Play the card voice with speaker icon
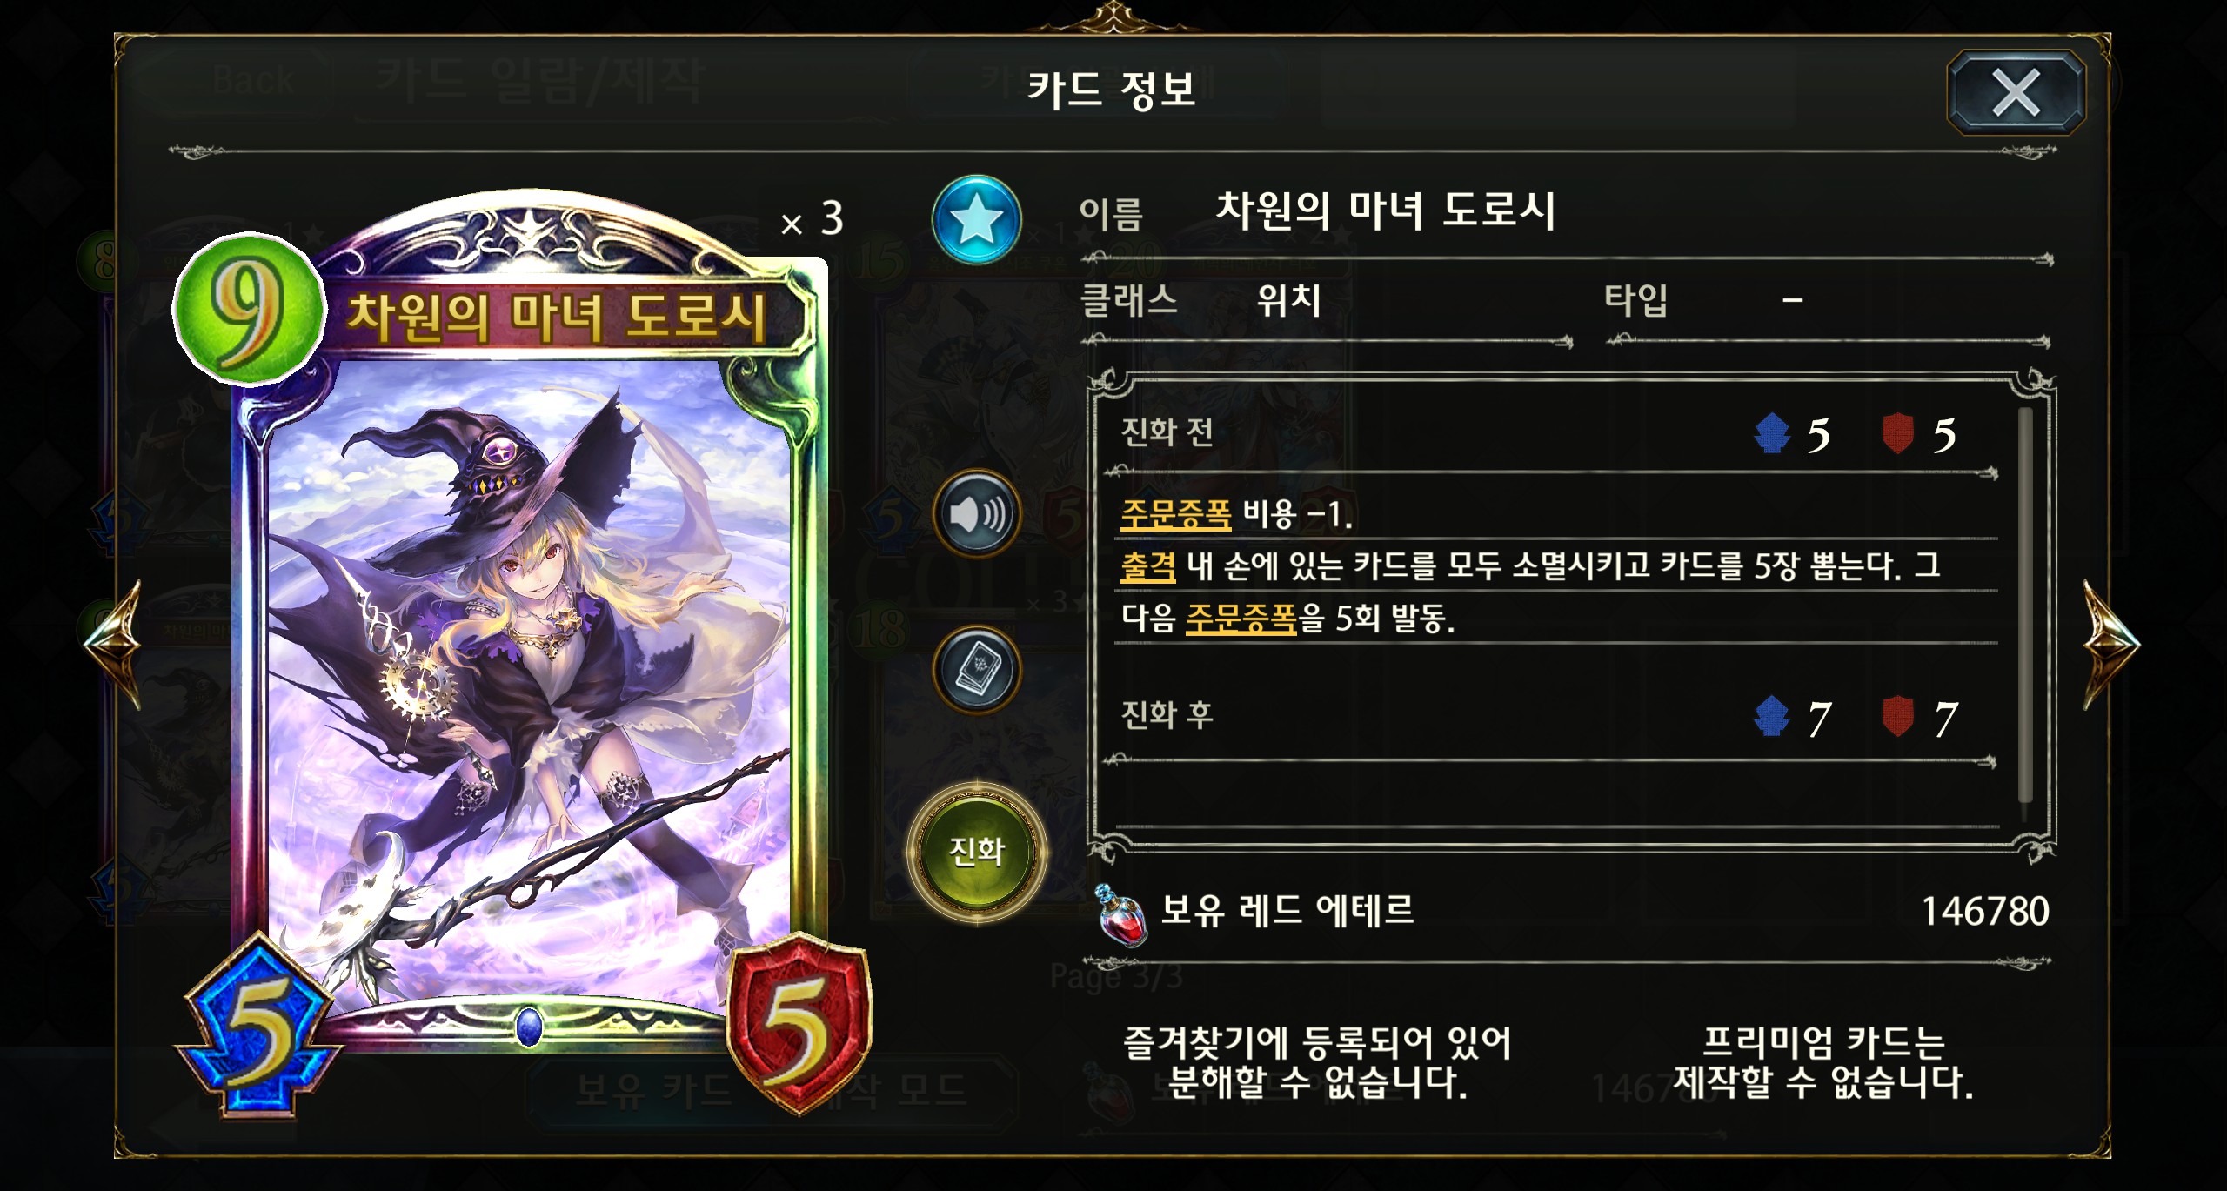2227x1191 pixels. (976, 514)
